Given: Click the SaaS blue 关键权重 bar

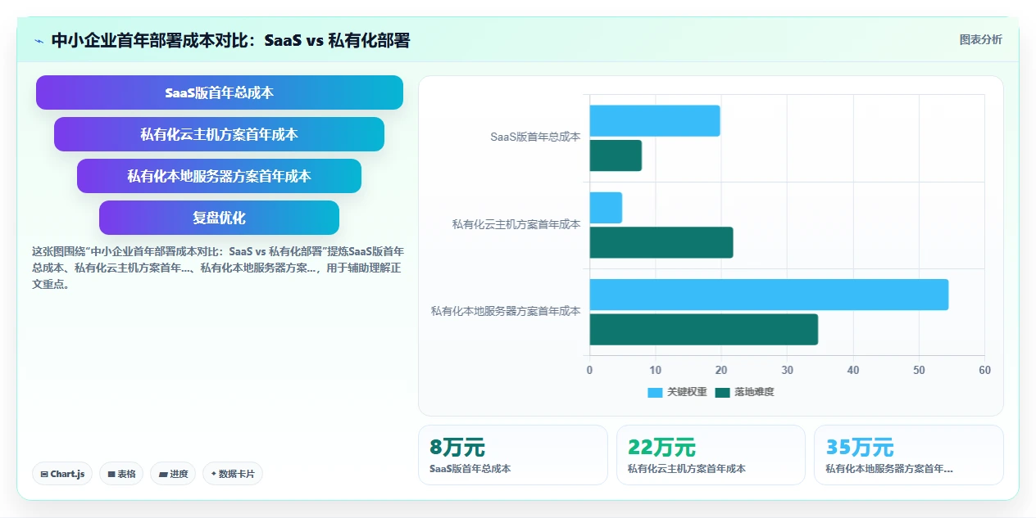Looking at the screenshot, I should (x=655, y=121).
